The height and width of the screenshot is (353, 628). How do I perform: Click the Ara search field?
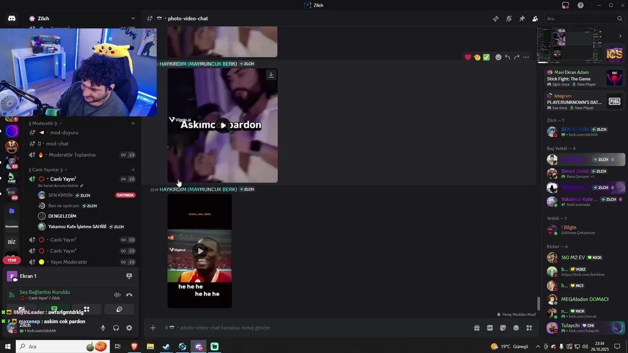tap(584, 19)
